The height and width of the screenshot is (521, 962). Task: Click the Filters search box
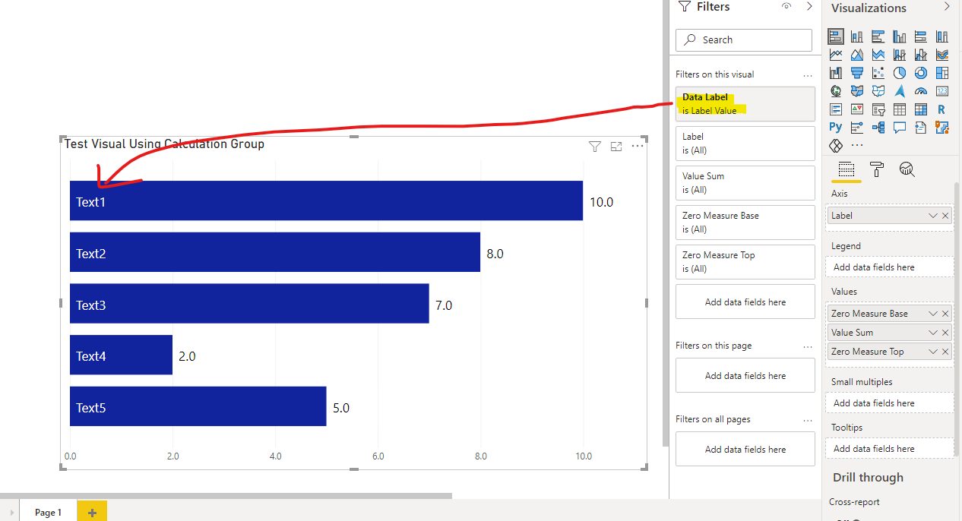click(744, 39)
